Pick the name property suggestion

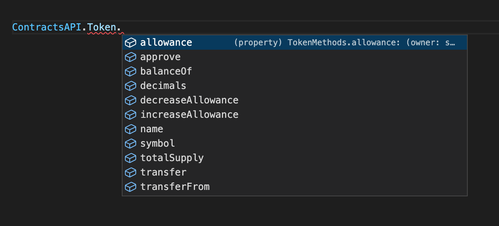coord(295,129)
